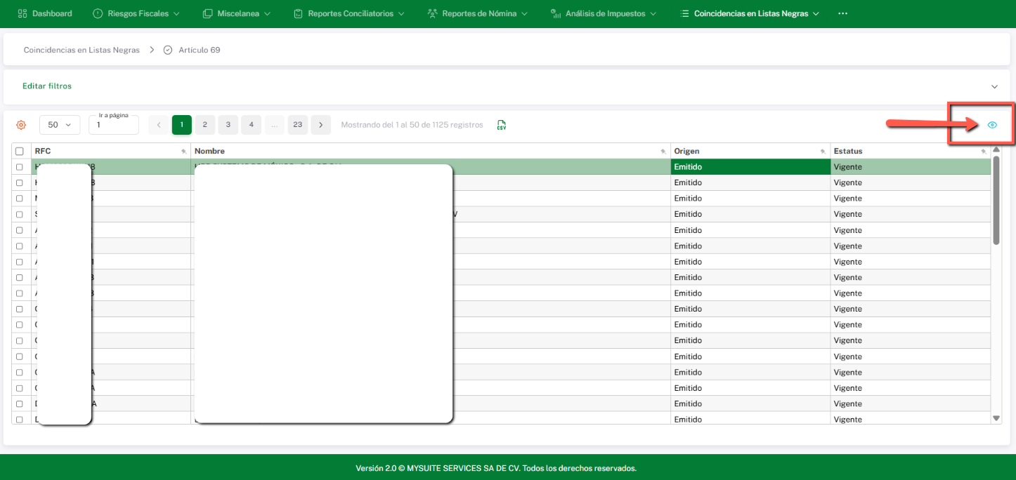1016x480 pixels.
Task: Go to next page with right arrow
Action: (320, 125)
